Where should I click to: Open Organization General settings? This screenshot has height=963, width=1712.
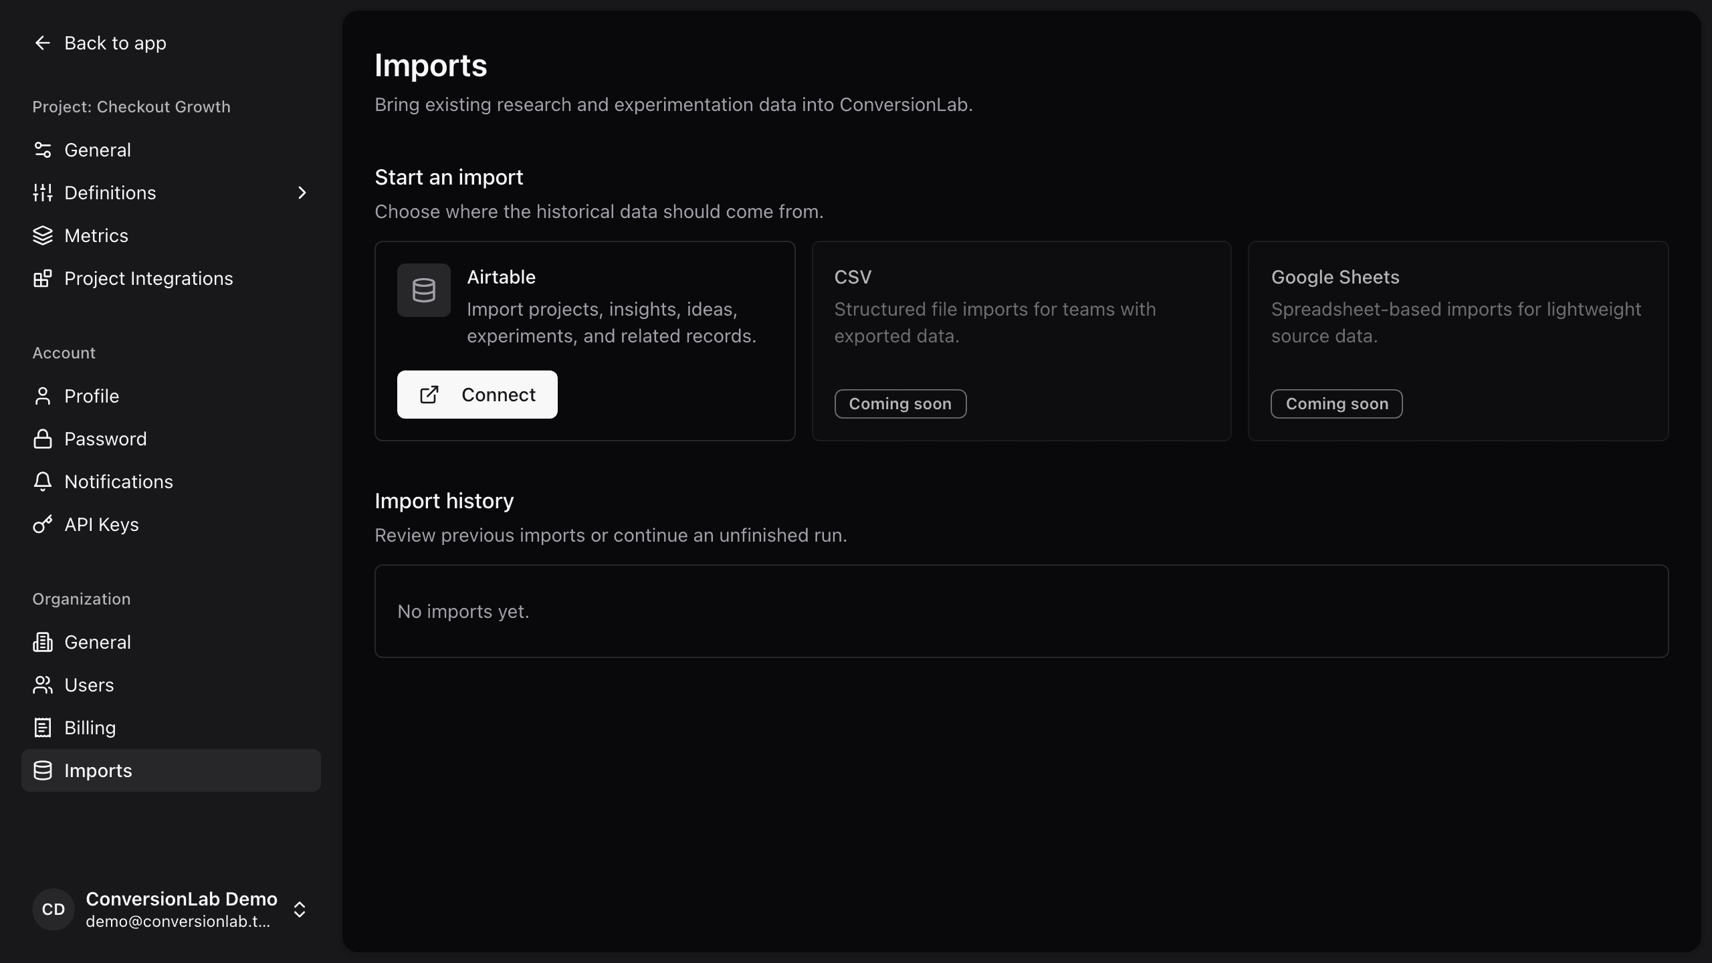pyautogui.click(x=171, y=642)
